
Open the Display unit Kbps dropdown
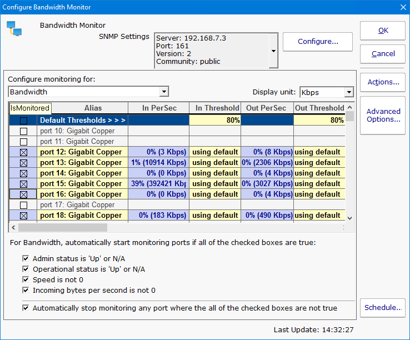348,92
